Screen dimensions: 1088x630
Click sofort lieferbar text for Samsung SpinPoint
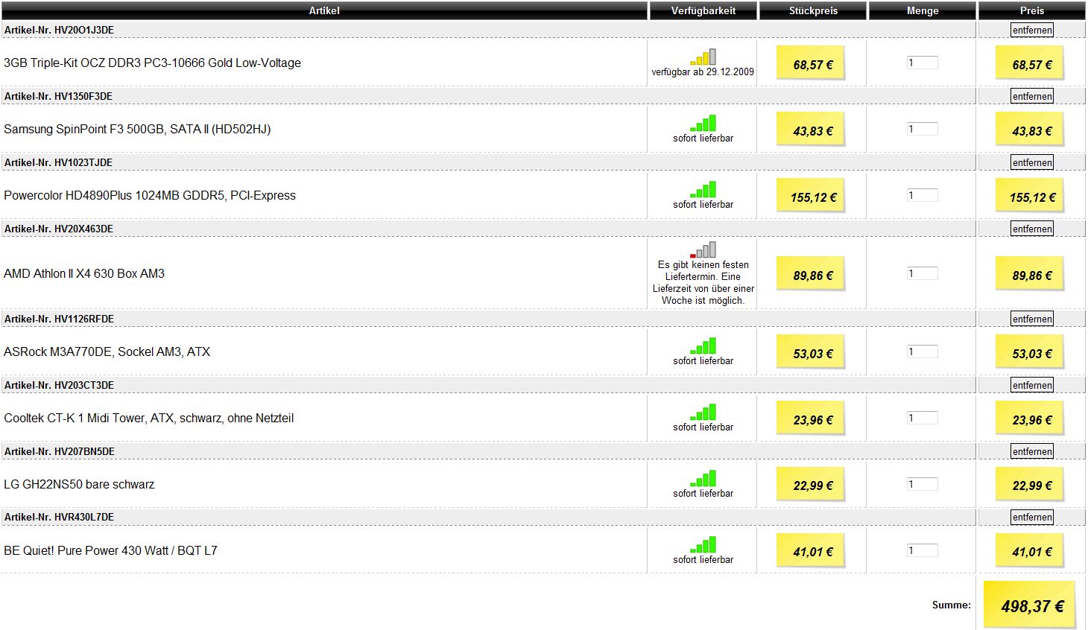703,139
